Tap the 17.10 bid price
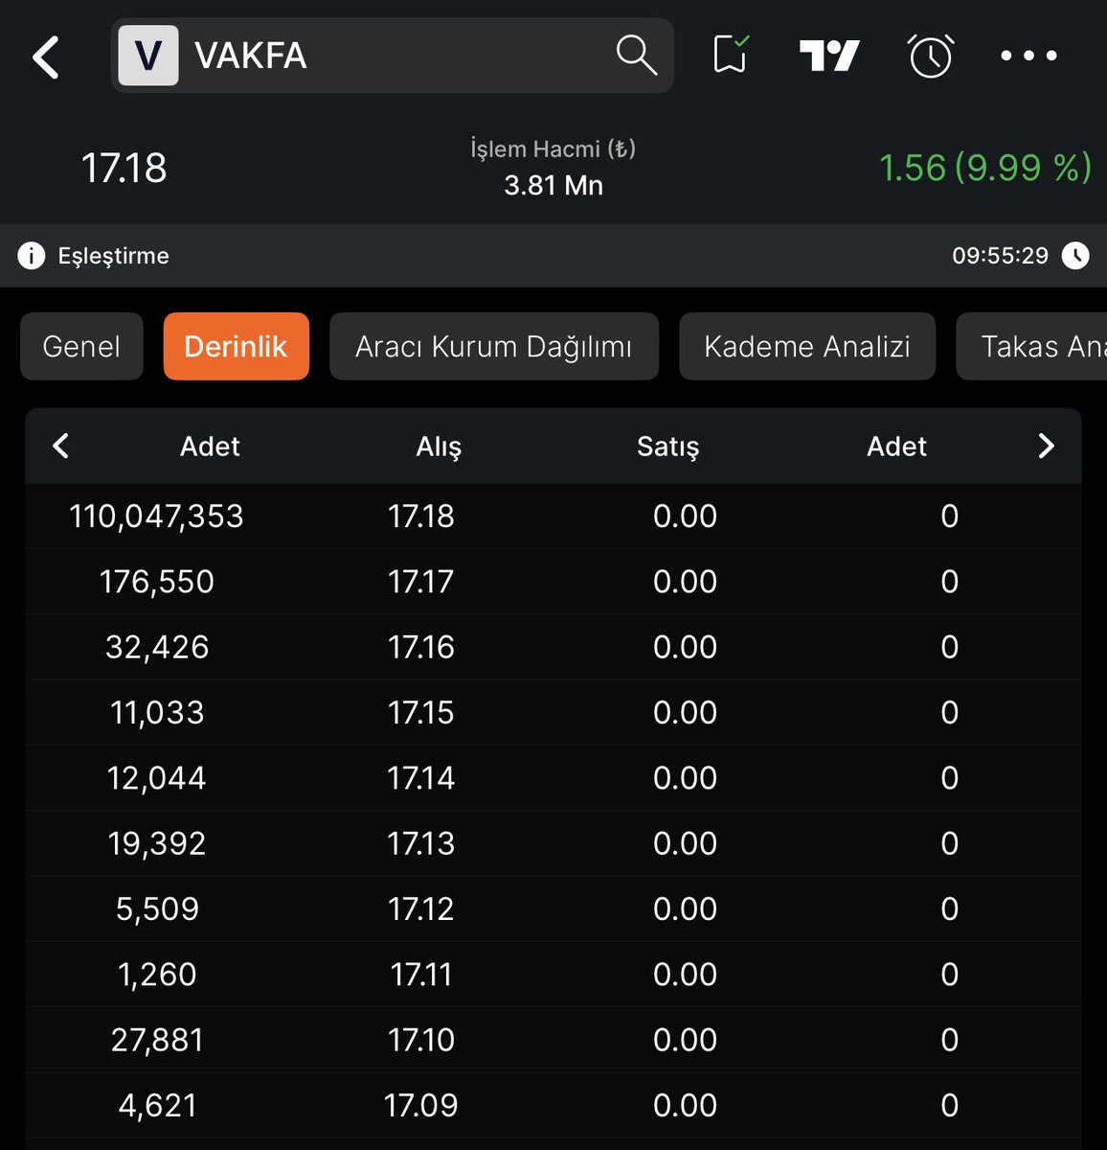1107x1150 pixels. tap(420, 1040)
